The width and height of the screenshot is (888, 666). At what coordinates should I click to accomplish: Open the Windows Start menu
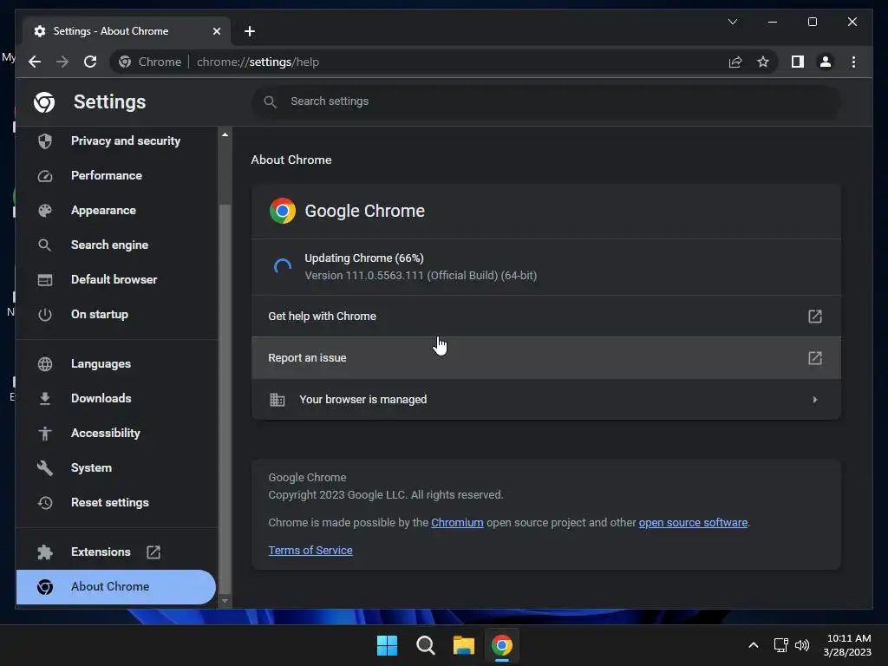click(x=388, y=645)
